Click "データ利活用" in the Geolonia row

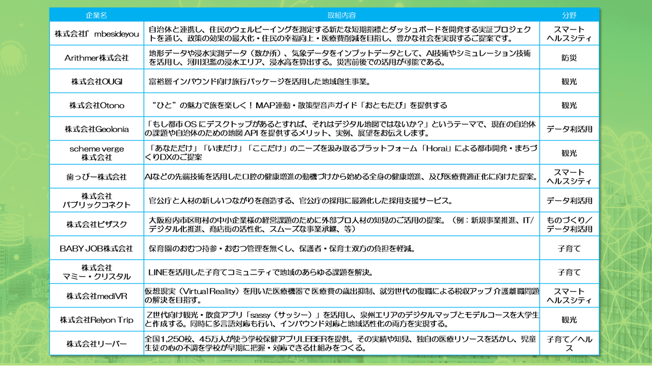click(569, 129)
